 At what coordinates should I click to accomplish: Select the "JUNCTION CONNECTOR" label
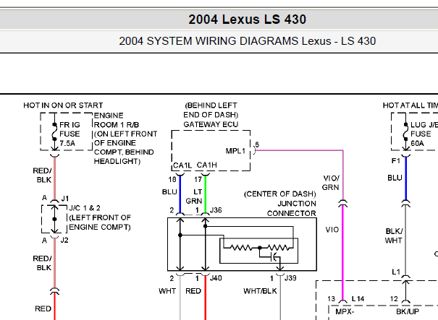click(291, 209)
